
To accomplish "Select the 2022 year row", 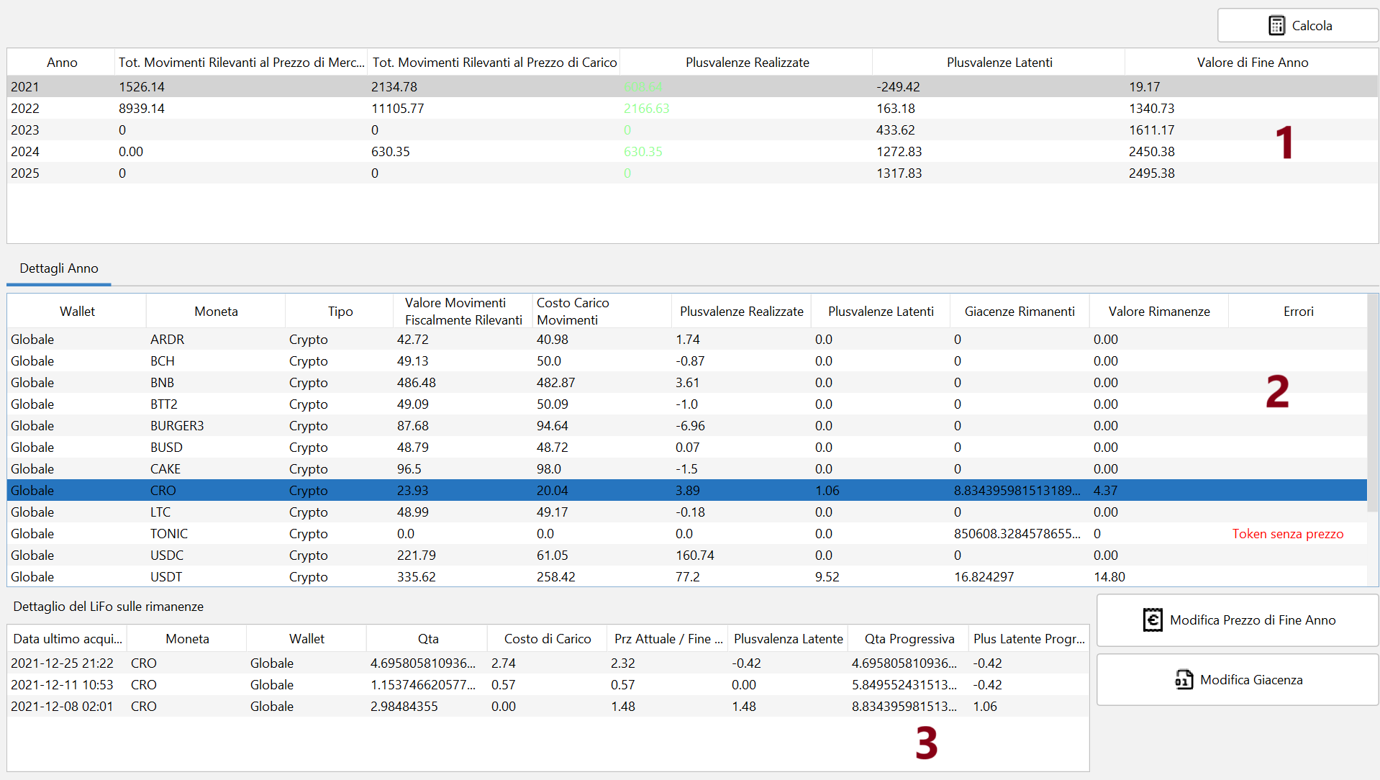I will point(692,109).
